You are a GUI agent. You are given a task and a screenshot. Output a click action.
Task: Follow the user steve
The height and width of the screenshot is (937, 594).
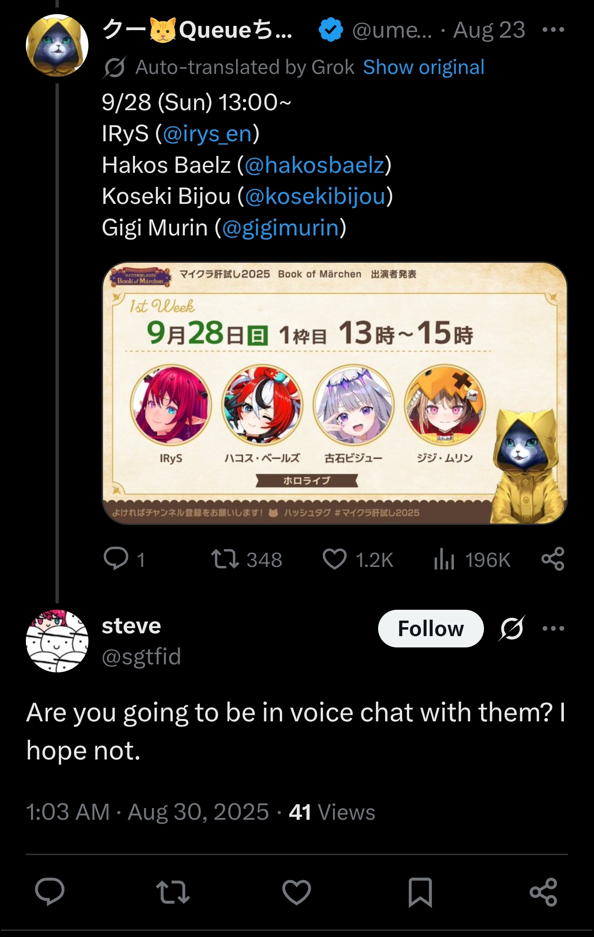(430, 629)
